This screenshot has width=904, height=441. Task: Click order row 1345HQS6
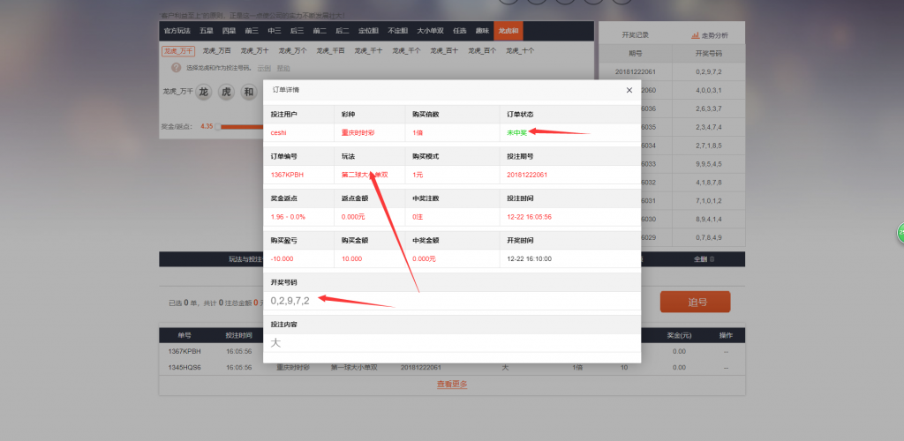184,367
